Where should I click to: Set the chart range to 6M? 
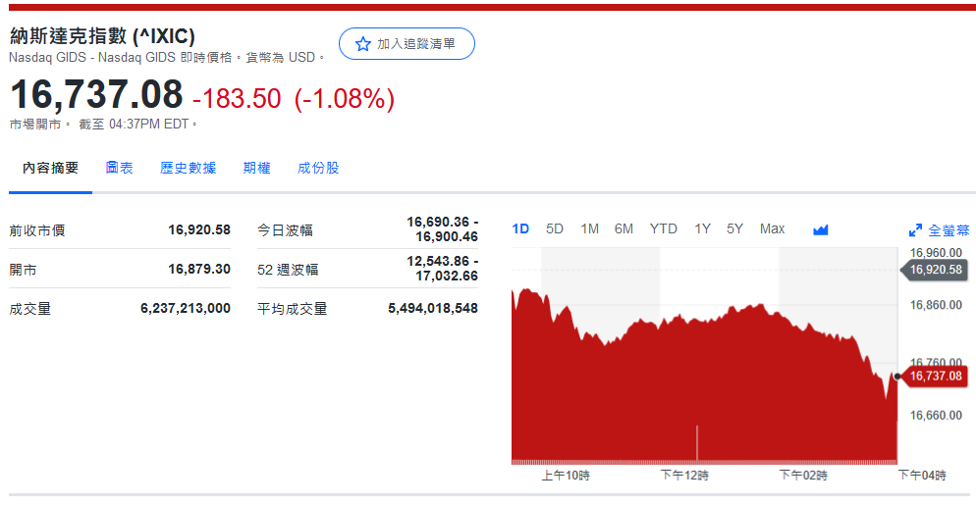(624, 228)
